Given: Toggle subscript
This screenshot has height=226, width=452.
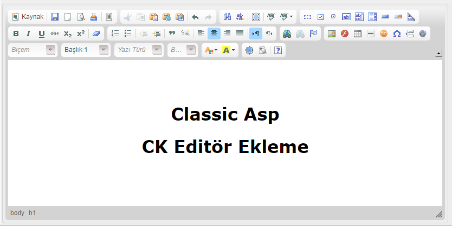Looking at the screenshot, I should (x=68, y=34).
